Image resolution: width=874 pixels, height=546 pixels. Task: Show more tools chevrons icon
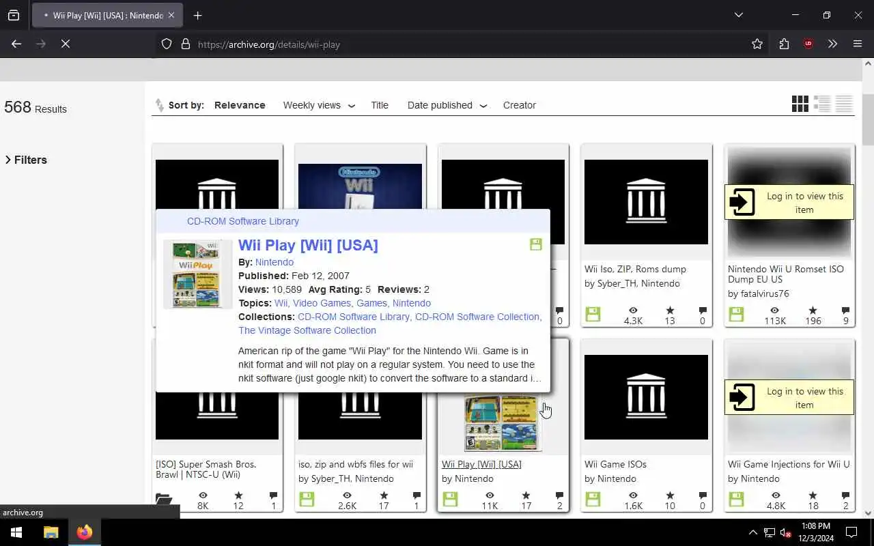point(832,44)
